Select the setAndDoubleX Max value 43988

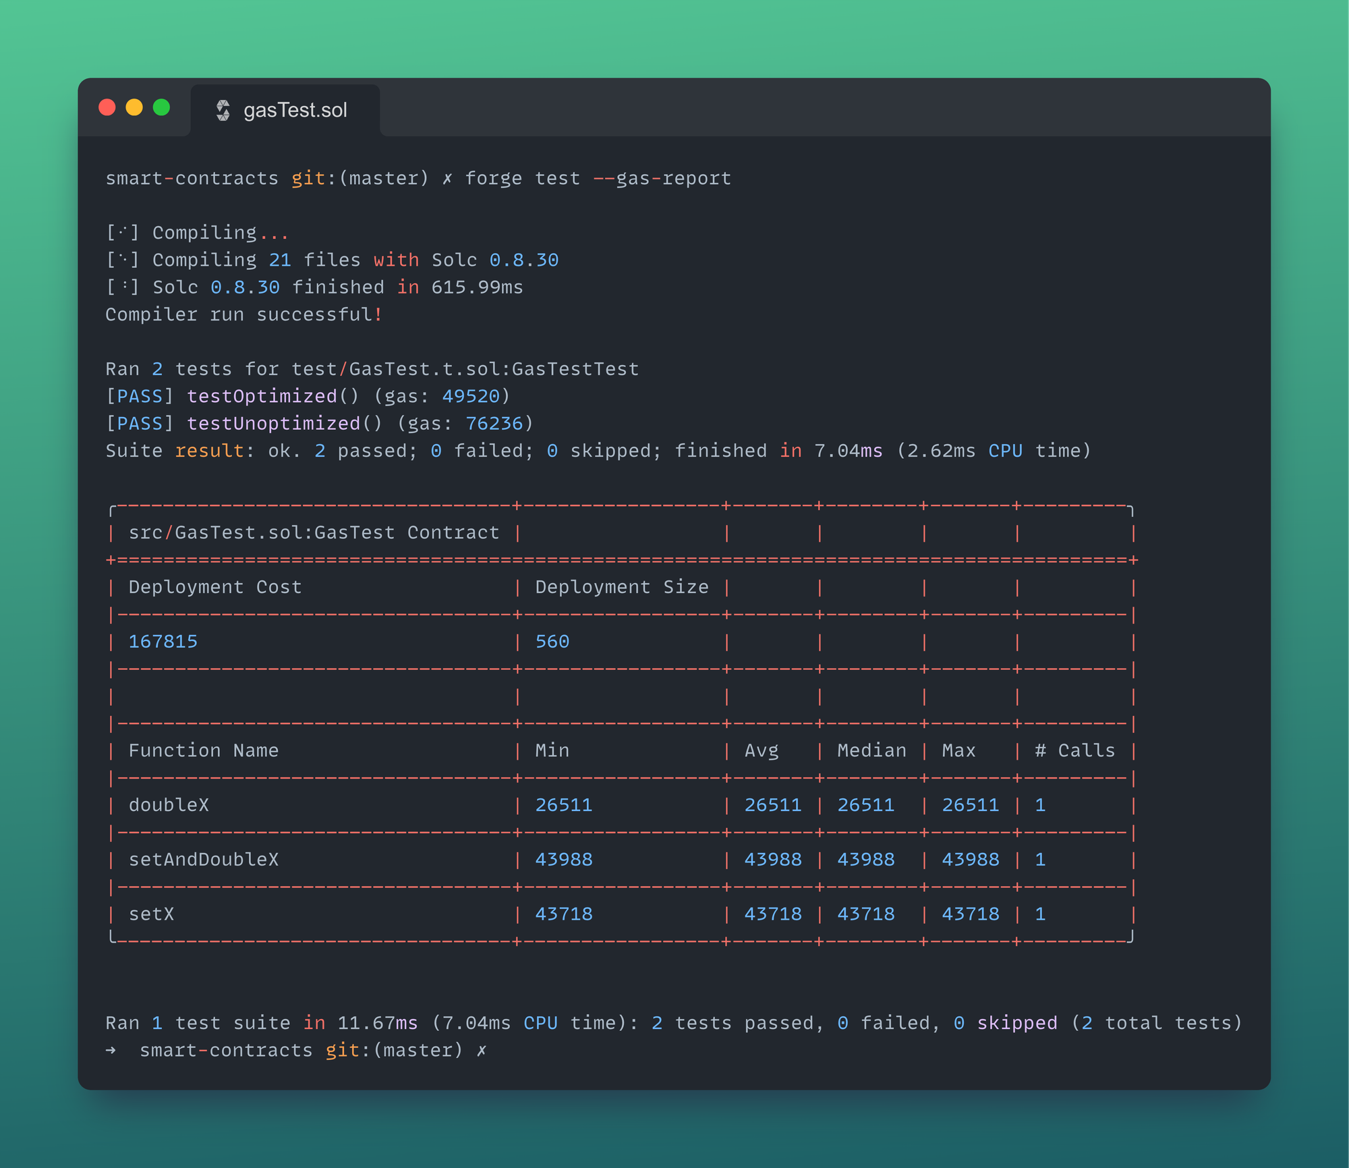pyautogui.click(x=971, y=859)
